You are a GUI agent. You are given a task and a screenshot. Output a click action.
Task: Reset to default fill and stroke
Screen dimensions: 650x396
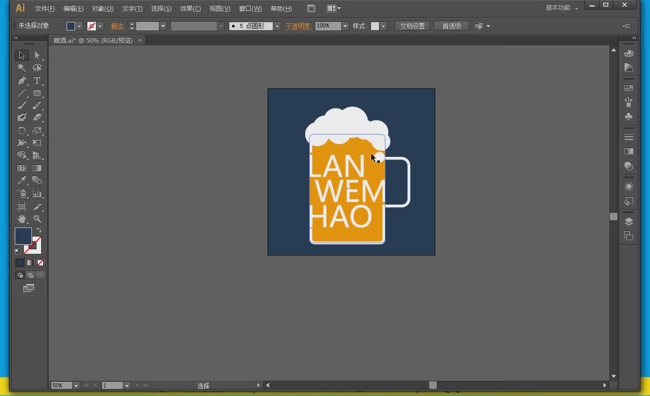point(17,251)
